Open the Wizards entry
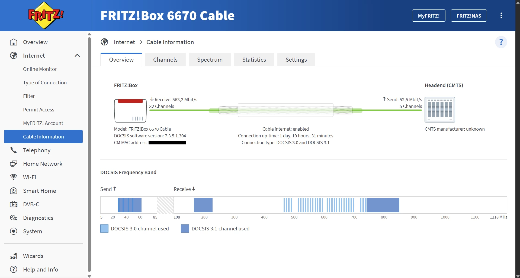Screen dimensions: 520x278 pyautogui.click(x=33, y=256)
